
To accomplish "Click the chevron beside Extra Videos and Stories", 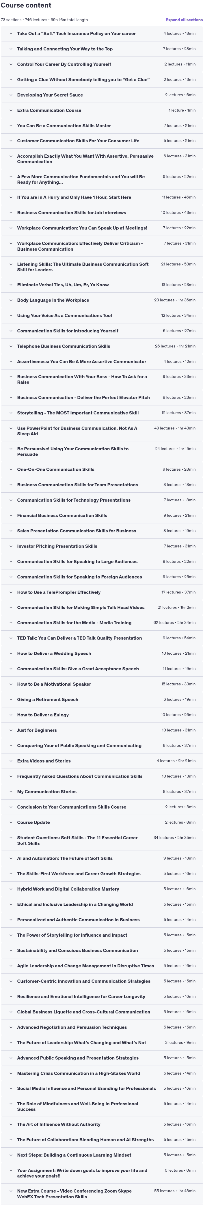I will coord(11,761).
